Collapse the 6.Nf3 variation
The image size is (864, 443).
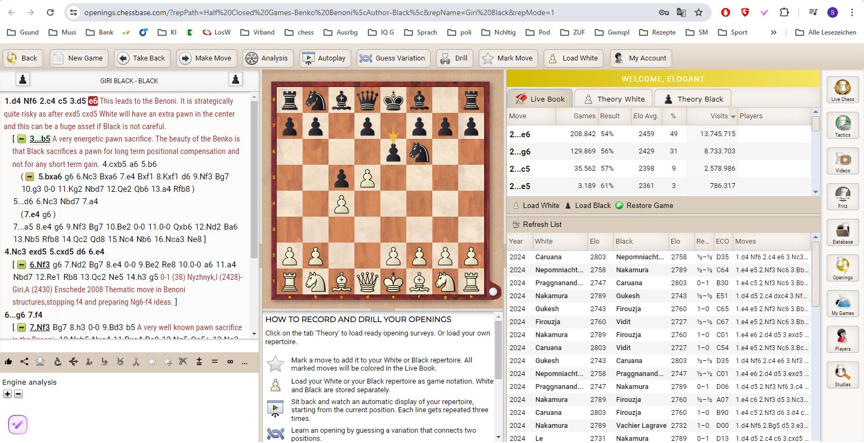(x=21, y=265)
